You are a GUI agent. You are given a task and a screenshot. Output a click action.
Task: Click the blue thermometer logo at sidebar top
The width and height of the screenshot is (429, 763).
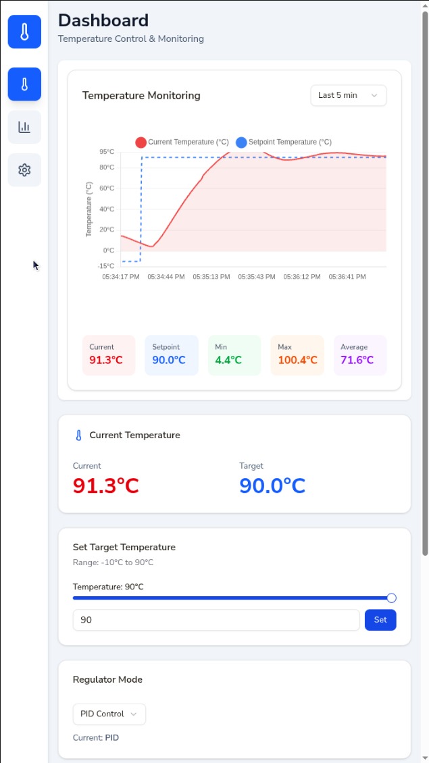tap(24, 32)
